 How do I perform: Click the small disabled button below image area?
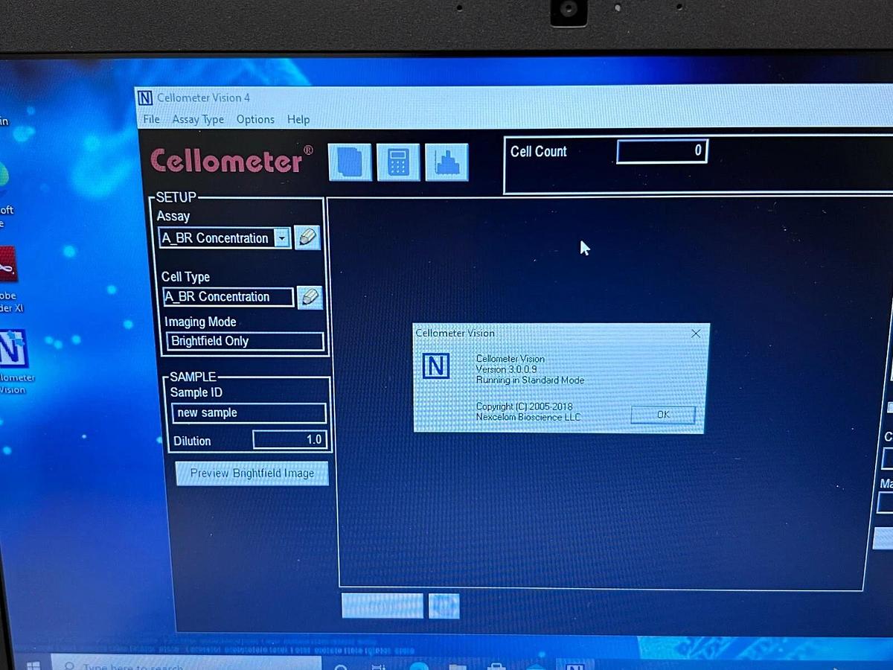[x=444, y=606]
